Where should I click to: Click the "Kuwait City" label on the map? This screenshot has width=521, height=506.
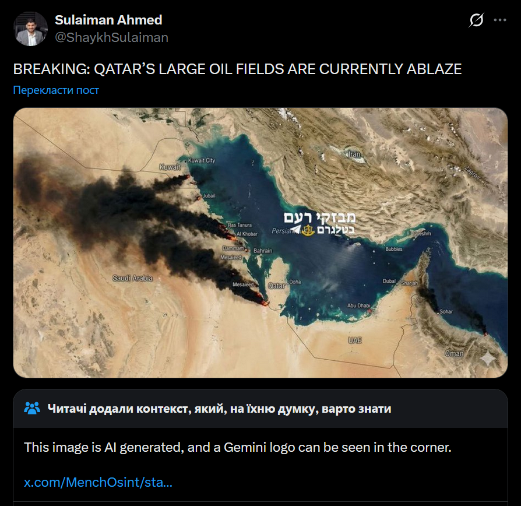[x=202, y=160]
